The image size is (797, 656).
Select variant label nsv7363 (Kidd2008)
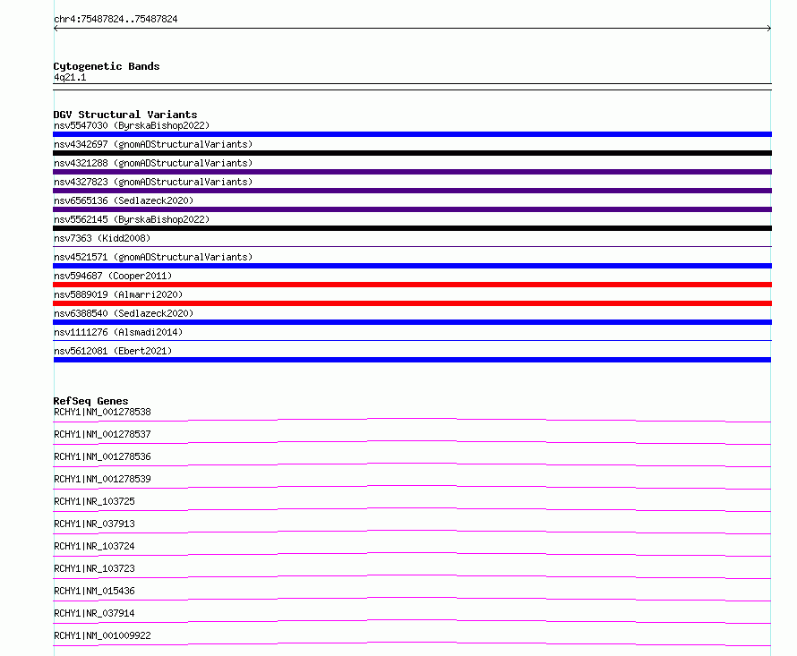102,238
